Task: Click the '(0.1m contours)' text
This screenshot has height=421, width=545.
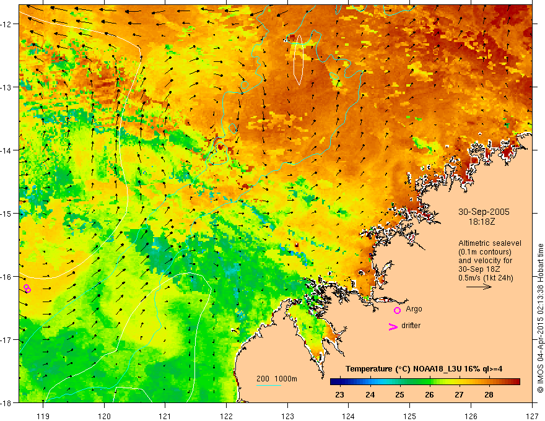Action: [x=485, y=252]
